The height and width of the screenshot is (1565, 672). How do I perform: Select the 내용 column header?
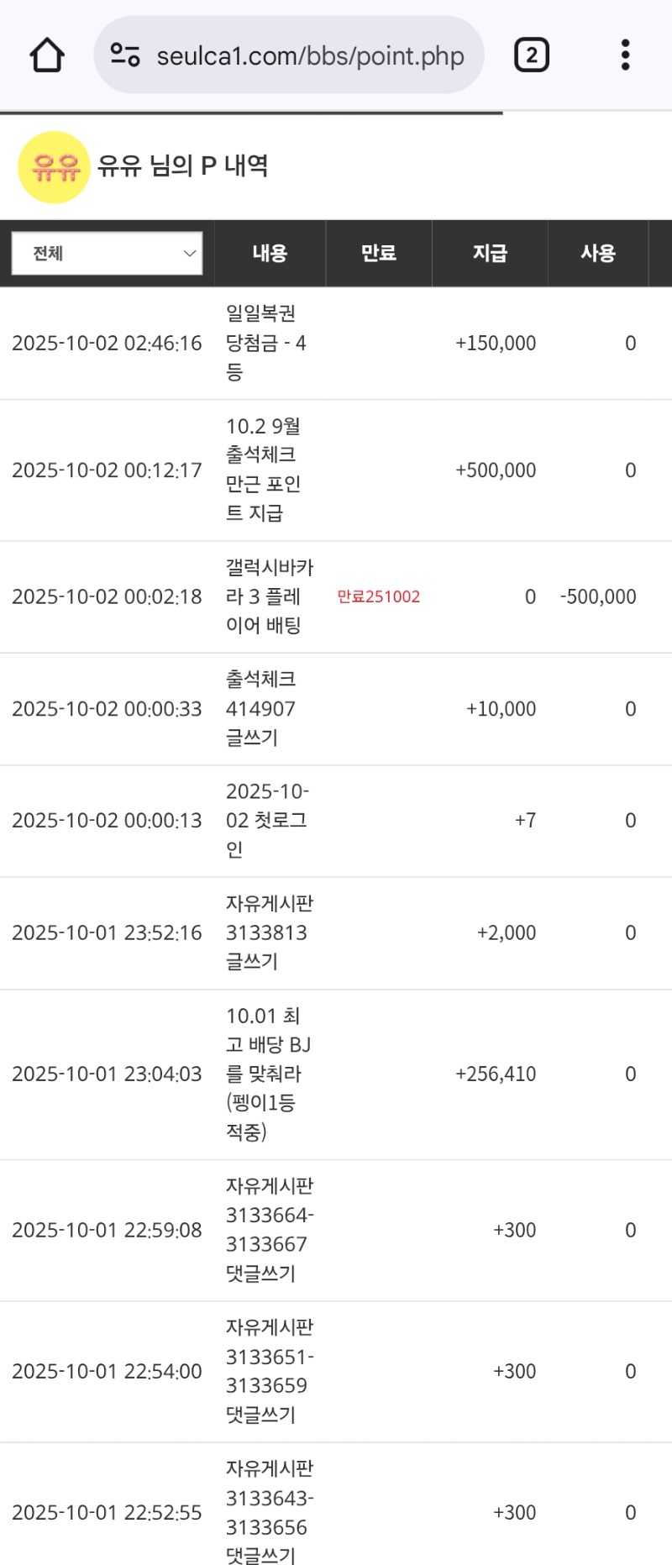click(x=270, y=253)
